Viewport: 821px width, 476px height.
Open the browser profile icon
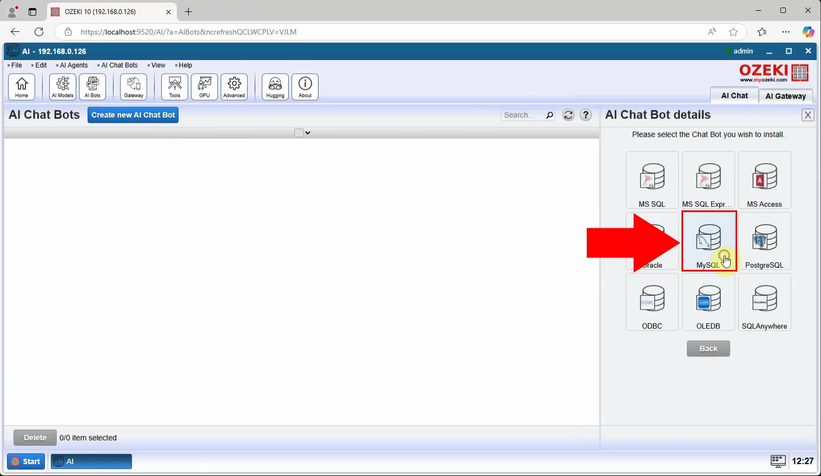click(x=12, y=11)
